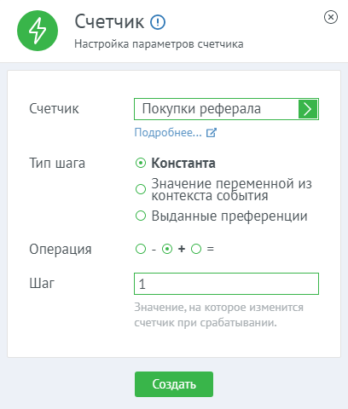
Task: Click the Выданные преференции label
Action: tap(229, 216)
